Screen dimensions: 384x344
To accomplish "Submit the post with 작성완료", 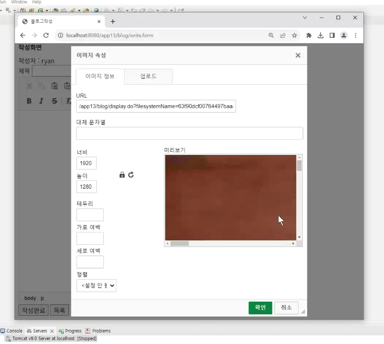I will pyautogui.click(x=33, y=310).
